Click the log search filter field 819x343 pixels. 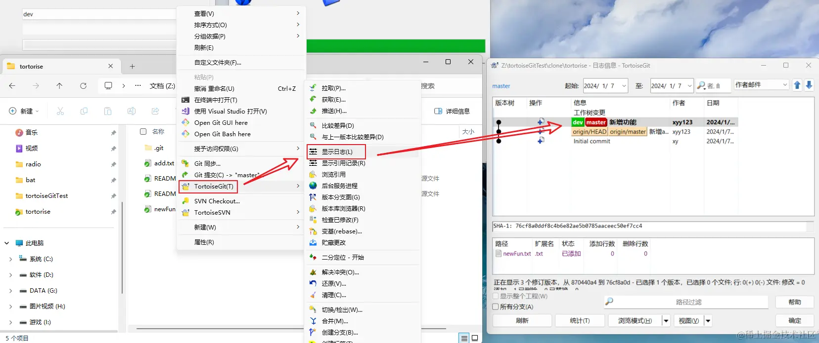[x=713, y=86]
